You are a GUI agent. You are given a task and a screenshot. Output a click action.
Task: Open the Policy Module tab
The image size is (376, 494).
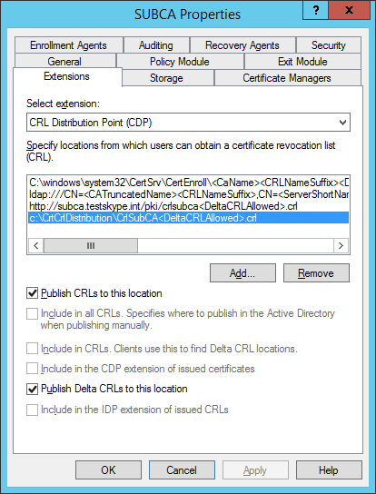180,62
